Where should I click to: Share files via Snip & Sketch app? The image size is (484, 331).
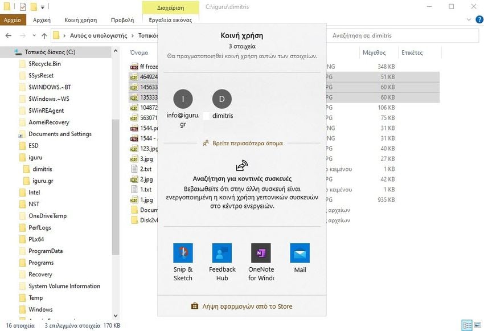point(183,253)
